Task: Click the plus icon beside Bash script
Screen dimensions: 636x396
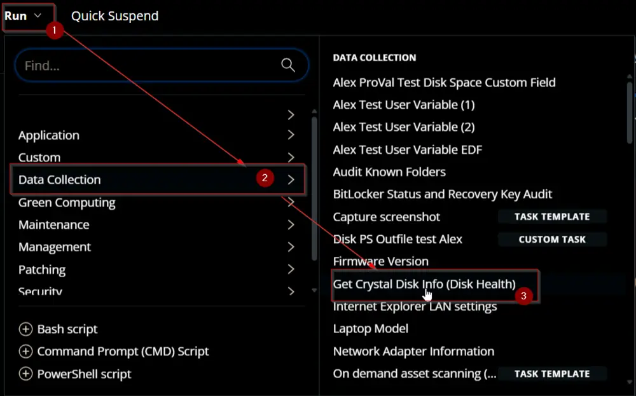Action: [x=25, y=329]
